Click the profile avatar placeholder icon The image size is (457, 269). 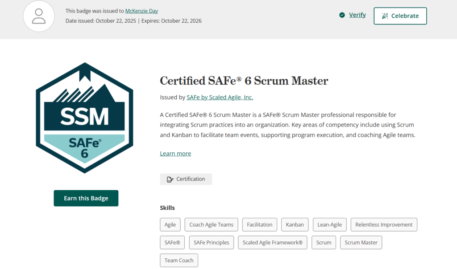(39, 16)
